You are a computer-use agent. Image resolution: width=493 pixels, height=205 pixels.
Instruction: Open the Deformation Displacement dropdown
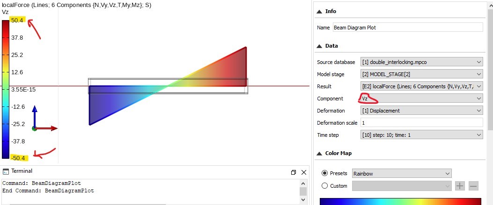(x=422, y=111)
